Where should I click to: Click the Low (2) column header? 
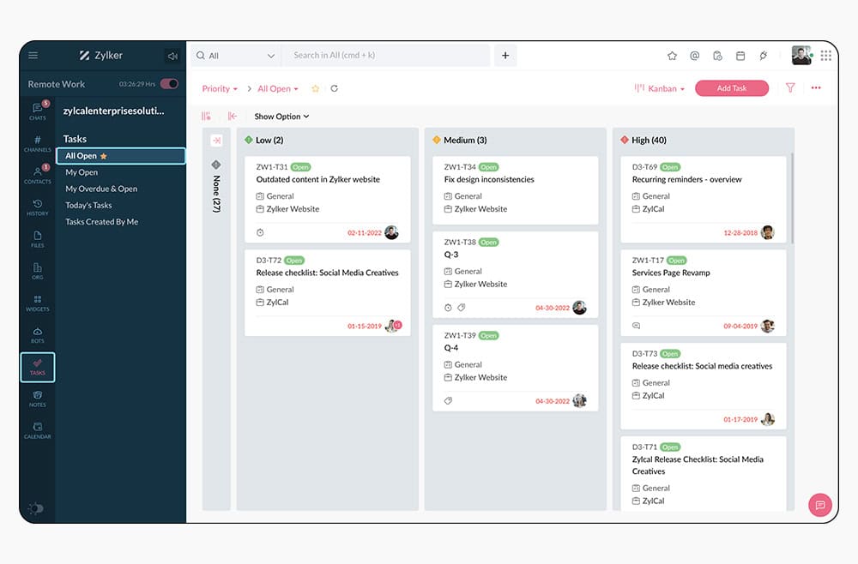point(264,140)
